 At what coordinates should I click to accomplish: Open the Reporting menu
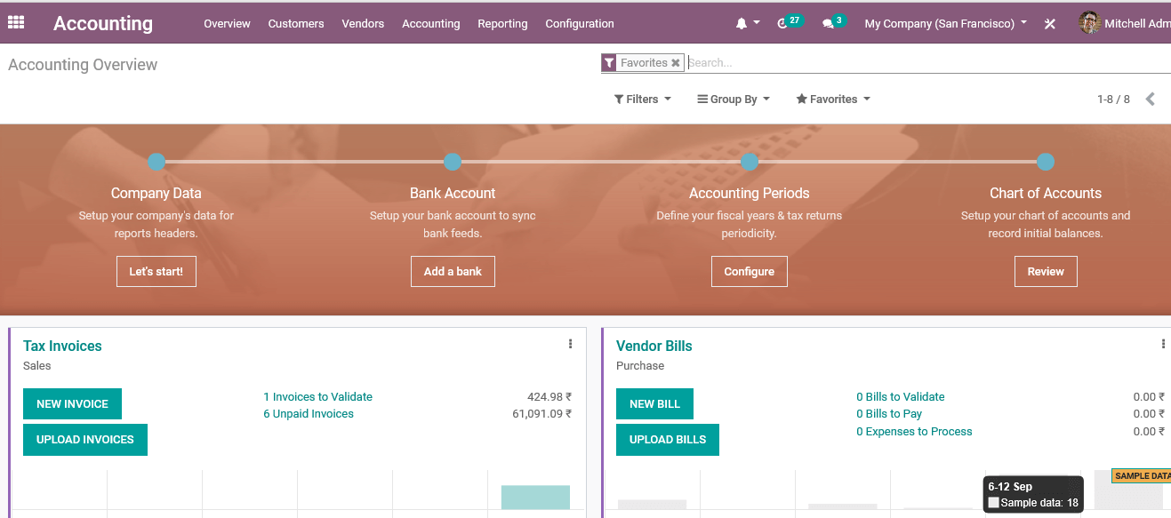502,24
